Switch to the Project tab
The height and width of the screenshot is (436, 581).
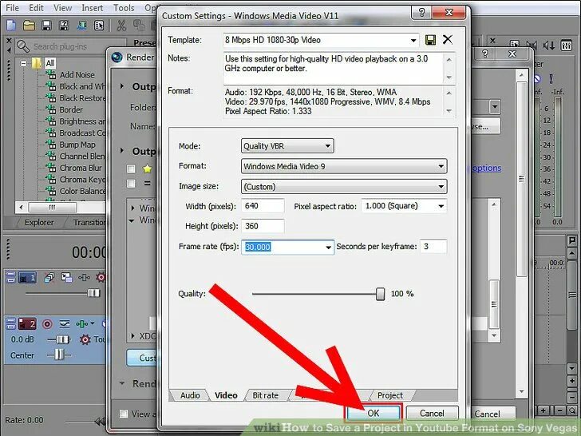(389, 395)
